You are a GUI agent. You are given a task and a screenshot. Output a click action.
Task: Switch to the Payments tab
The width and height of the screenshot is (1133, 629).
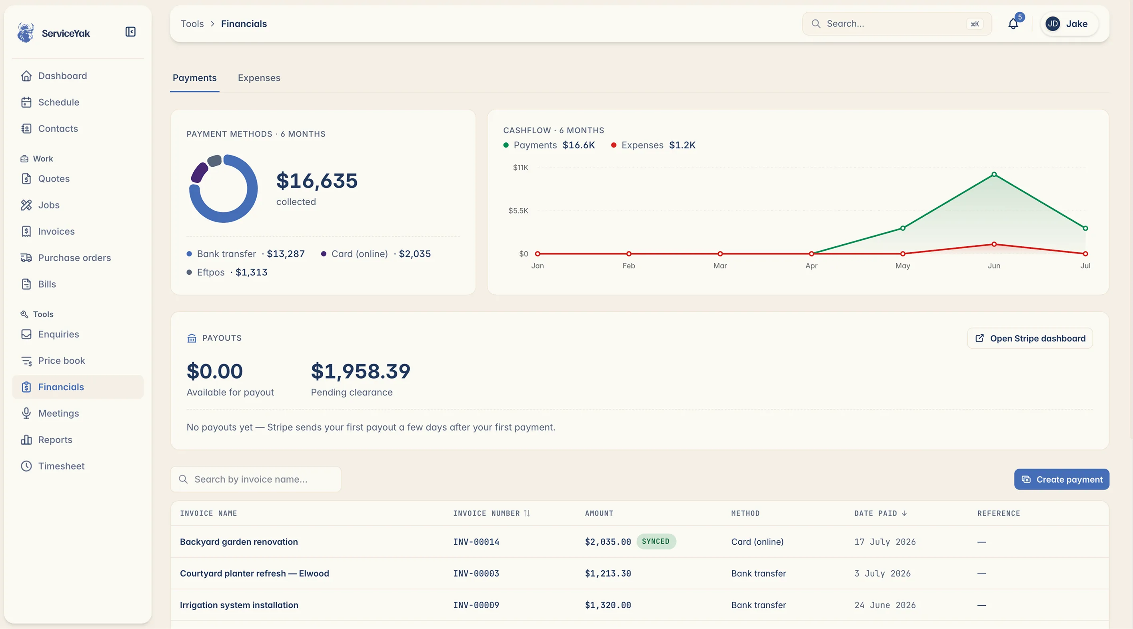click(x=194, y=78)
